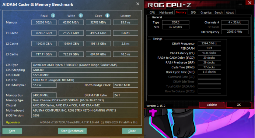The image size is (255, 138).
Task: Click L2 Cache Read value 1940.0 GB/s
Action: [x=44, y=44]
